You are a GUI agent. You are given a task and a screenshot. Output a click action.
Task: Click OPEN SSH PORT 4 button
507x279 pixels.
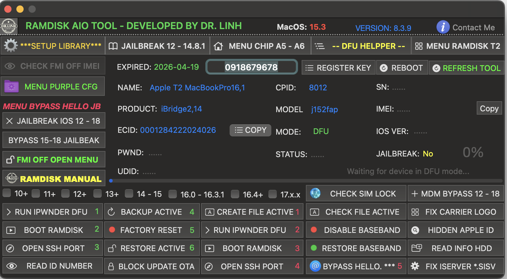[252, 266]
